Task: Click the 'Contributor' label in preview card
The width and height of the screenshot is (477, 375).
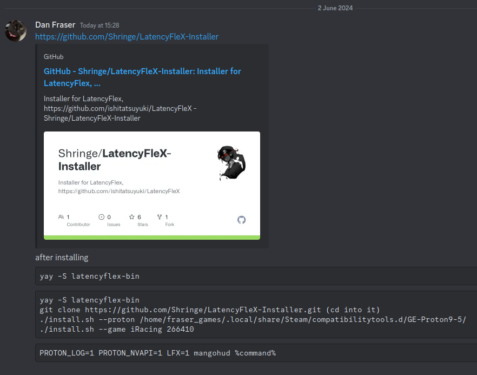Action: tap(78, 225)
